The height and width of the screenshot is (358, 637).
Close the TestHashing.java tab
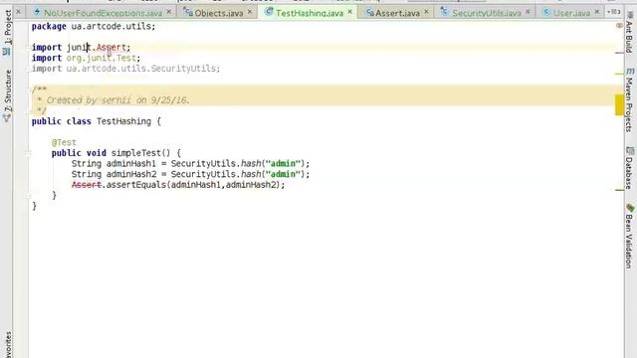(x=349, y=12)
